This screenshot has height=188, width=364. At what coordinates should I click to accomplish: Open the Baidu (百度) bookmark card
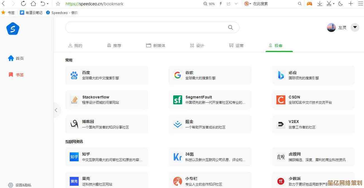point(107,75)
